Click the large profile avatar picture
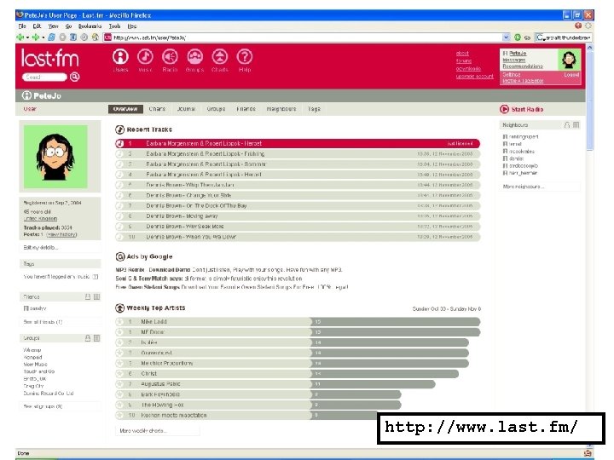Viewport: 614px width, 460px height. pyautogui.click(x=55, y=157)
